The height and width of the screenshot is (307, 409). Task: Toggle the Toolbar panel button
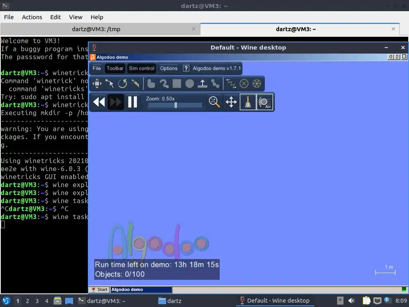click(x=115, y=68)
